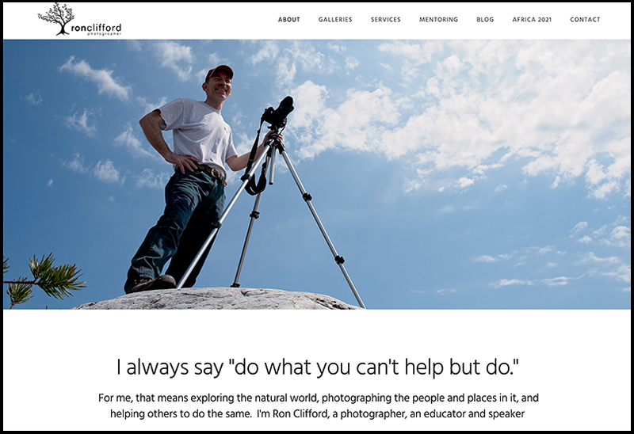Click the small "photographer" subtitle under the logo

click(x=104, y=34)
